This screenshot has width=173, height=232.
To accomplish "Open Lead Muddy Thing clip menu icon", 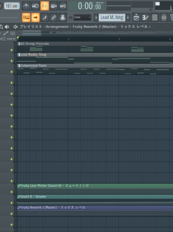I will [x=19, y=55].
